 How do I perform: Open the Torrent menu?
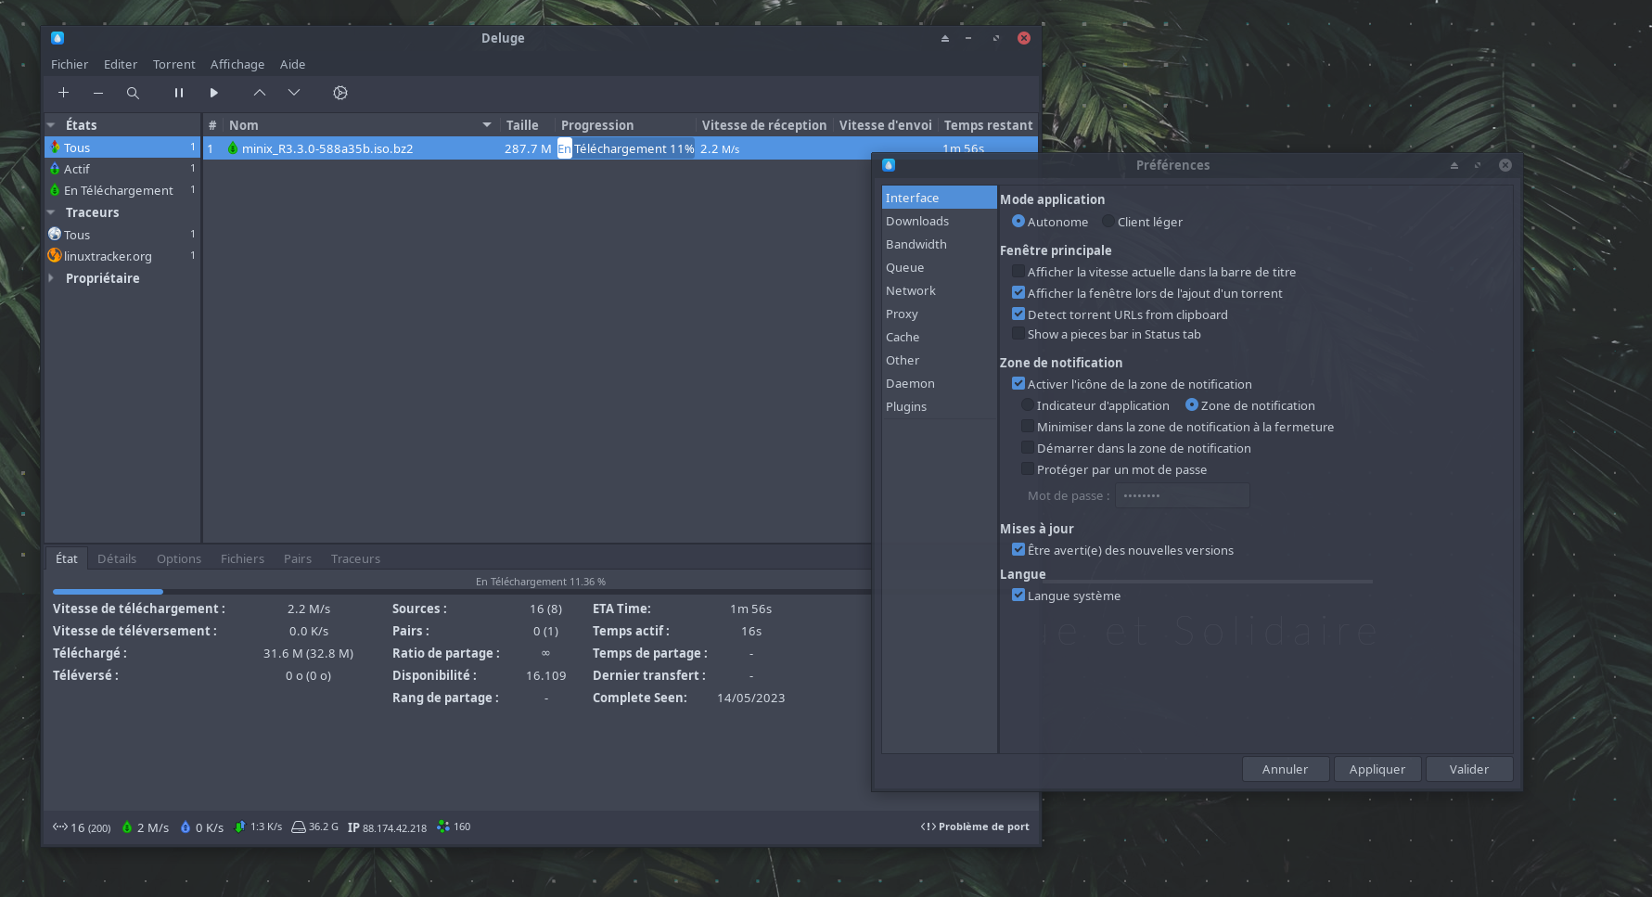click(x=173, y=64)
